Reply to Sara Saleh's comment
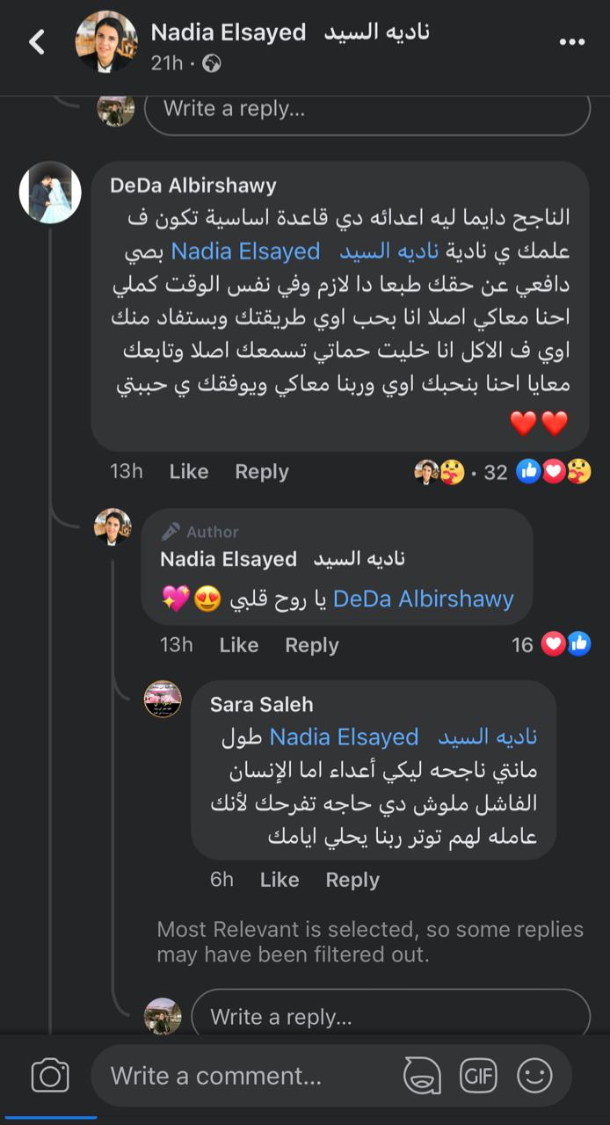 pyautogui.click(x=352, y=880)
